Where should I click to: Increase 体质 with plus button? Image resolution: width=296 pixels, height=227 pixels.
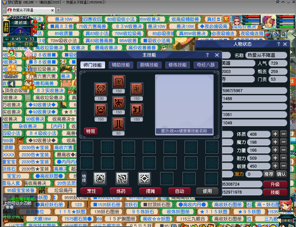[x=275, y=134]
